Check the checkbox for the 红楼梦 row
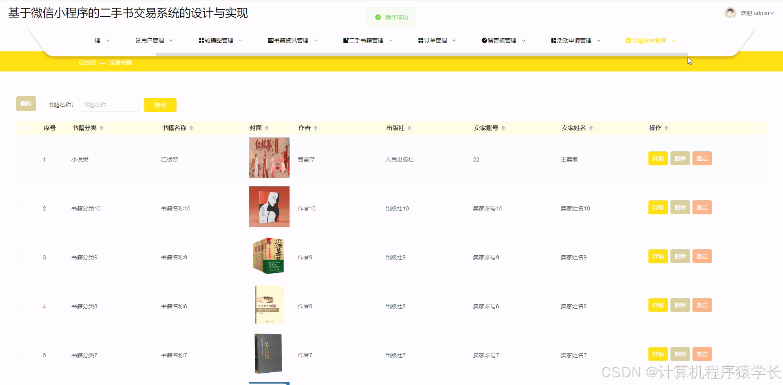This screenshot has width=783, height=385. tap(23, 159)
